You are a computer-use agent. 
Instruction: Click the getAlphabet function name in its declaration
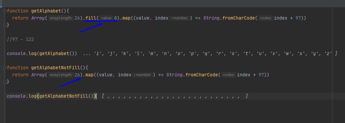point(46,11)
